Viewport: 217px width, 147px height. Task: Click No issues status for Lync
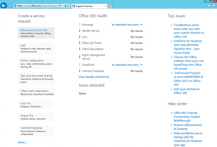coord(137,37)
